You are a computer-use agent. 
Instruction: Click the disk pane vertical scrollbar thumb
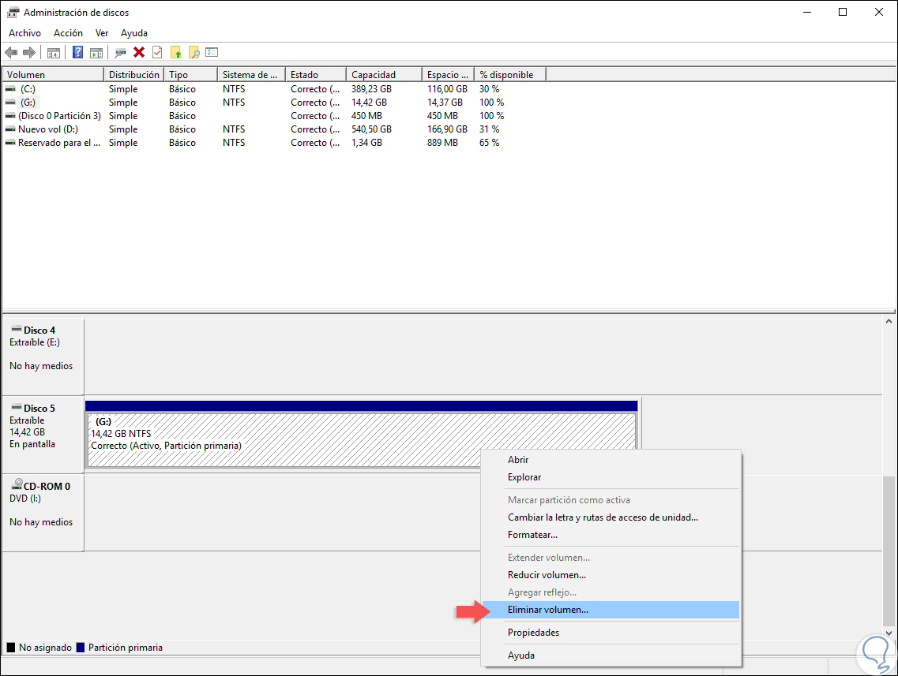point(889,551)
